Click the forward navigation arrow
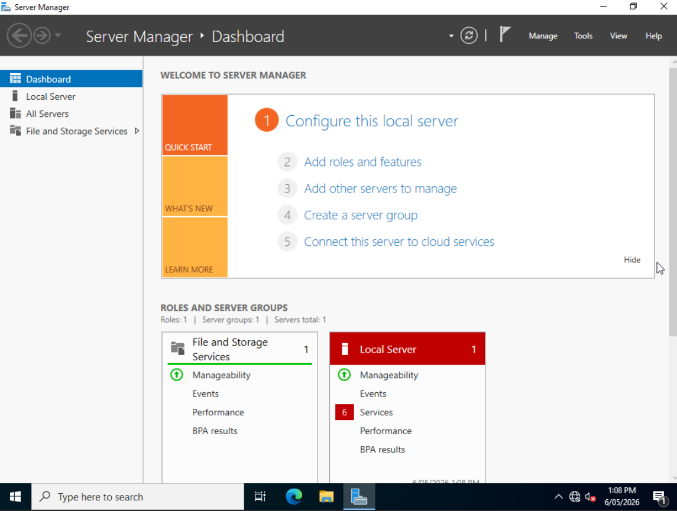Image resolution: width=677 pixels, height=511 pixels. [42, 35]
